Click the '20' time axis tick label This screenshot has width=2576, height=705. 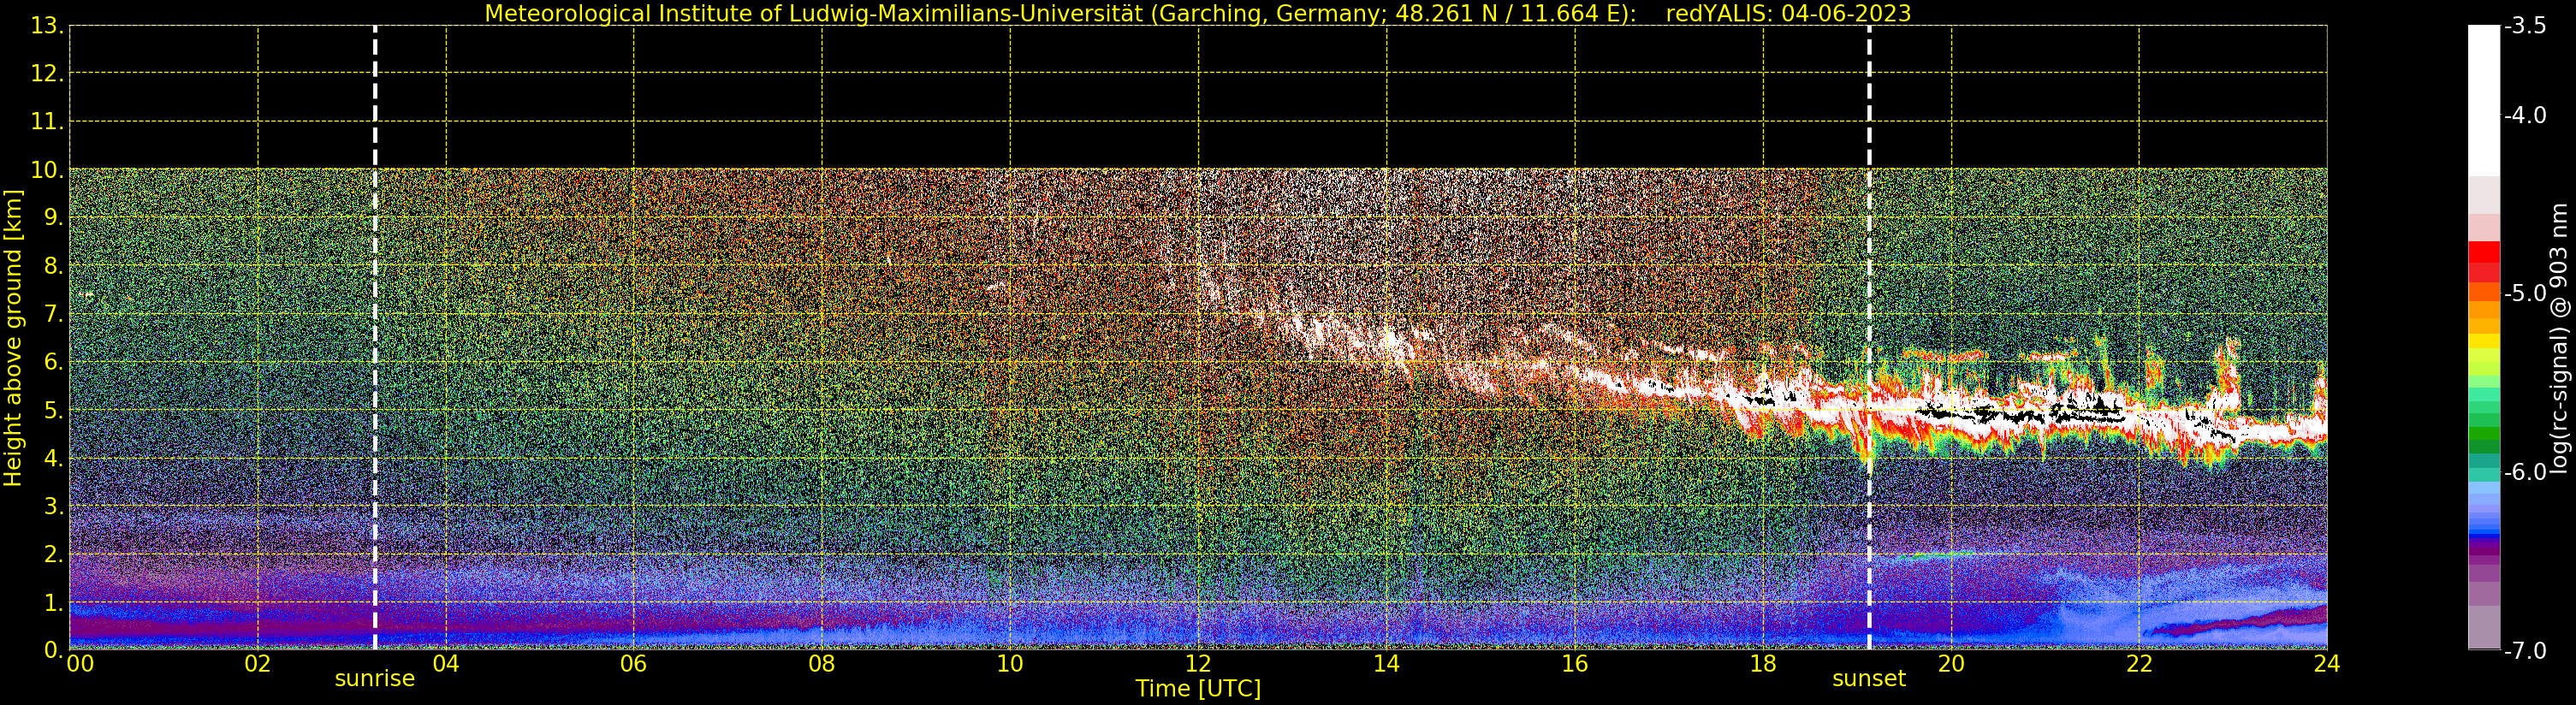tap(1951, 664)
